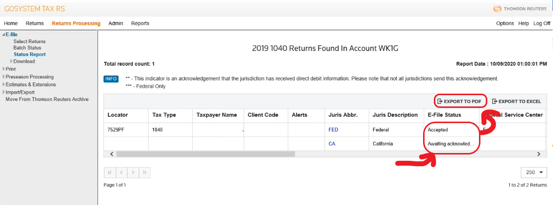
Task: Sort by Juris Description column header
Action: pos(396,115)
